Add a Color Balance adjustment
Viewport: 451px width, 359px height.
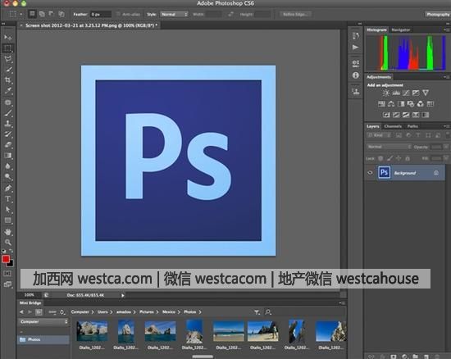coord(391,104)
